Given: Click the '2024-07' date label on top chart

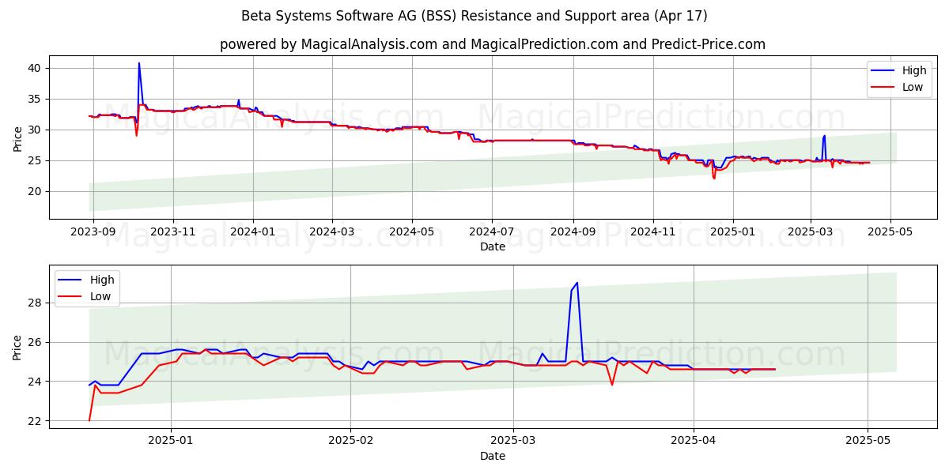Looking at the screenshot, I should pos(491,232).
